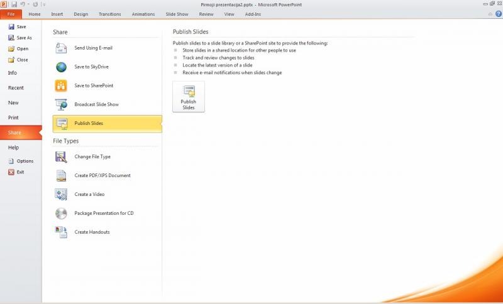Click the large Publish Slides button
The image size is (503, 304).
click(188, 97)
